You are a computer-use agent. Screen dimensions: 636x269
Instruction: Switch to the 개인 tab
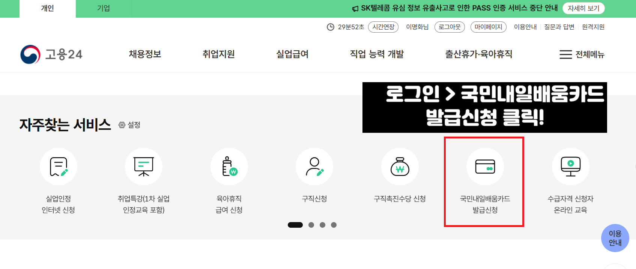coord(48,9)
